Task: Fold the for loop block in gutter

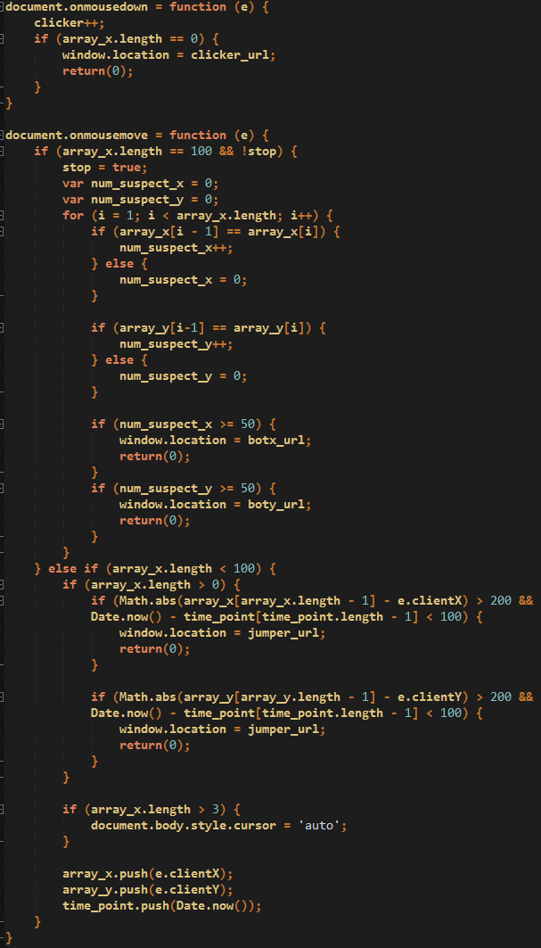Action: (x=3, y=216)
